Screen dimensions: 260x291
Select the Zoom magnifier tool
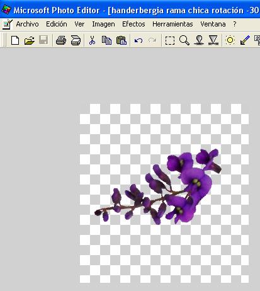pos(184,40)
